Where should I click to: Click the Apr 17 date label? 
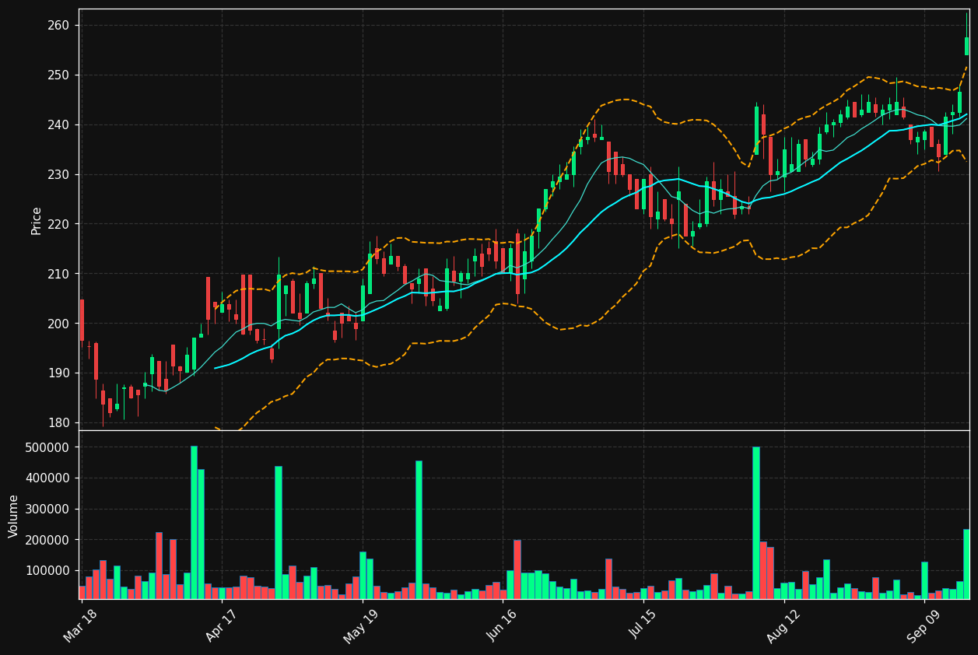click(222, 625)
